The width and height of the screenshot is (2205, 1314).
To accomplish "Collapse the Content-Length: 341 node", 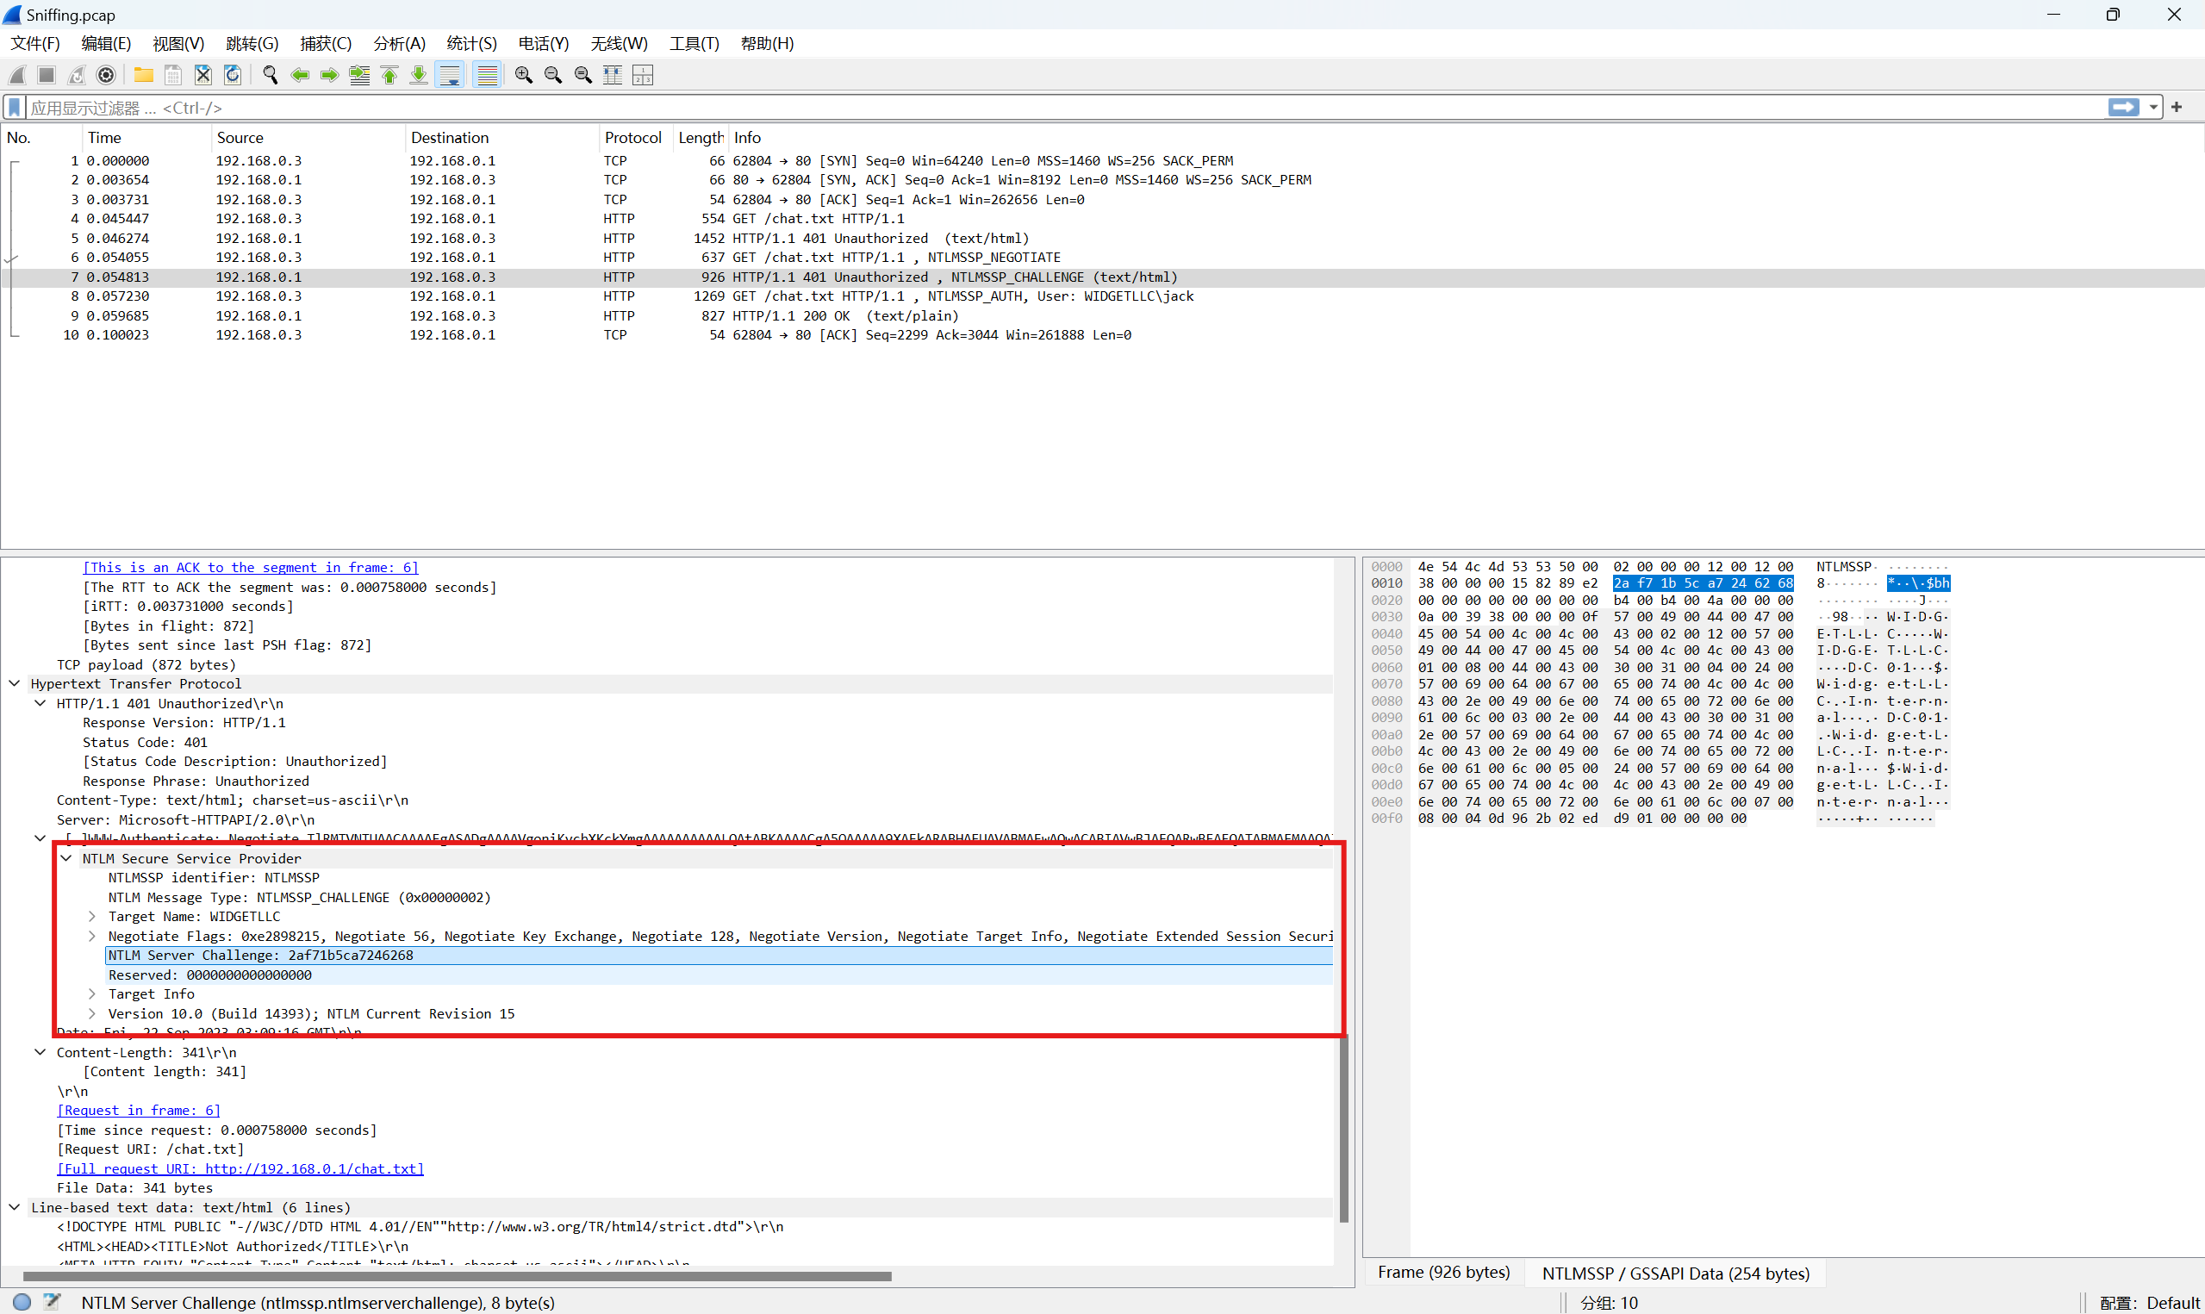I will [x=40, y=1052].
